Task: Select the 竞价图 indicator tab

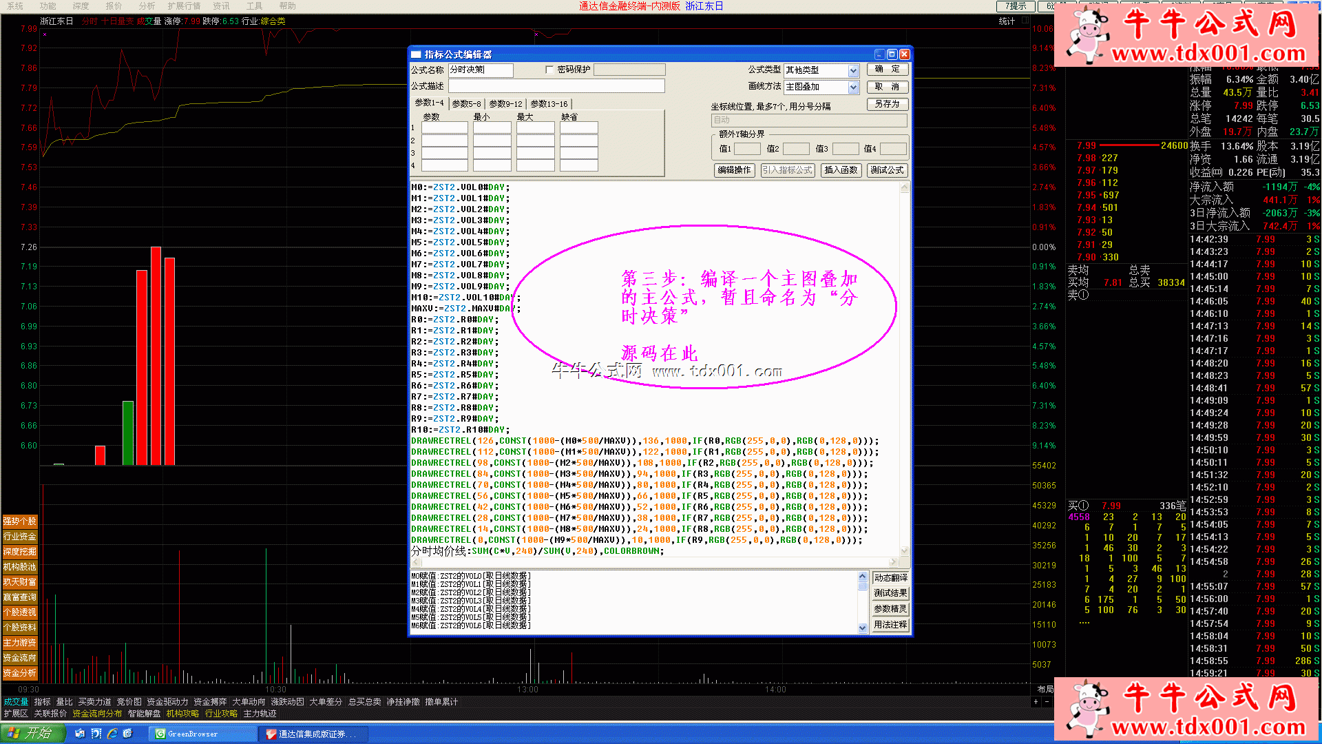Action: pos(129,702)
